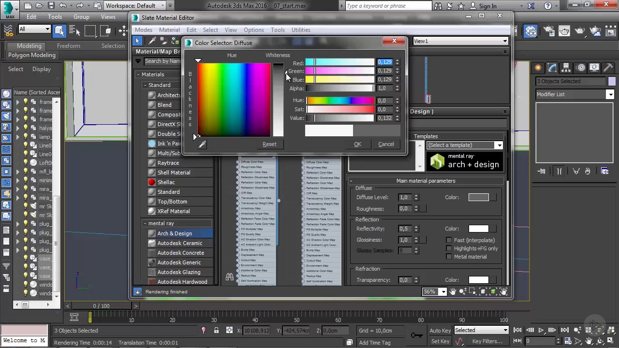Select the arrow Select Tool in Slate toolbar
This screenshot has height=348, width=619.
pos(138,41)
